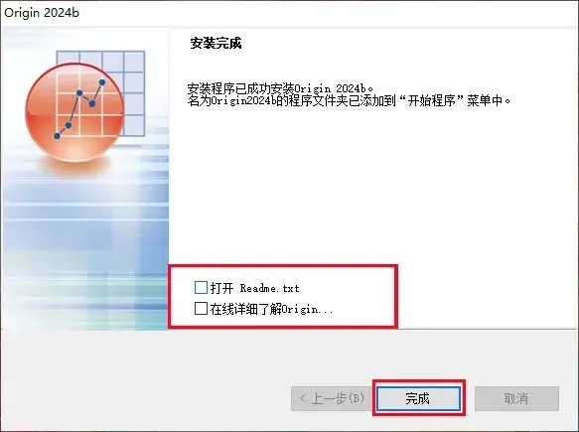
Task: Click empty grey area beside the 上一步 button
Action: click(x=148, y=398)
